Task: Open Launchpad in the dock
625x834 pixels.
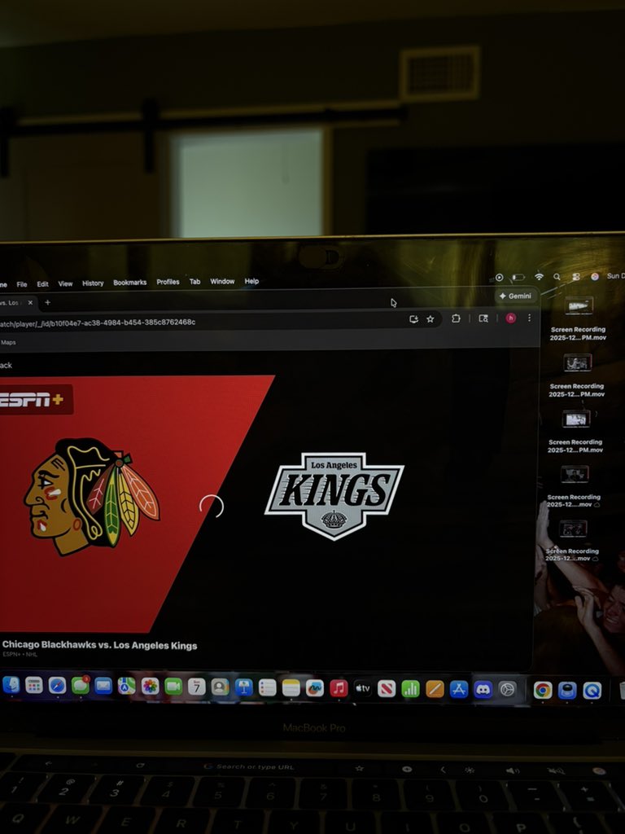Action: 34,685
